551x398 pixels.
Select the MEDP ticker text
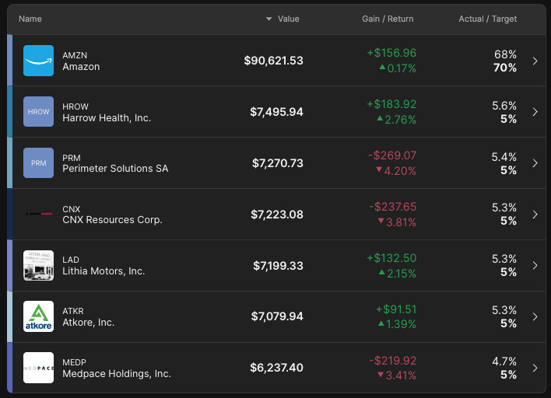(x=74, y=362)
